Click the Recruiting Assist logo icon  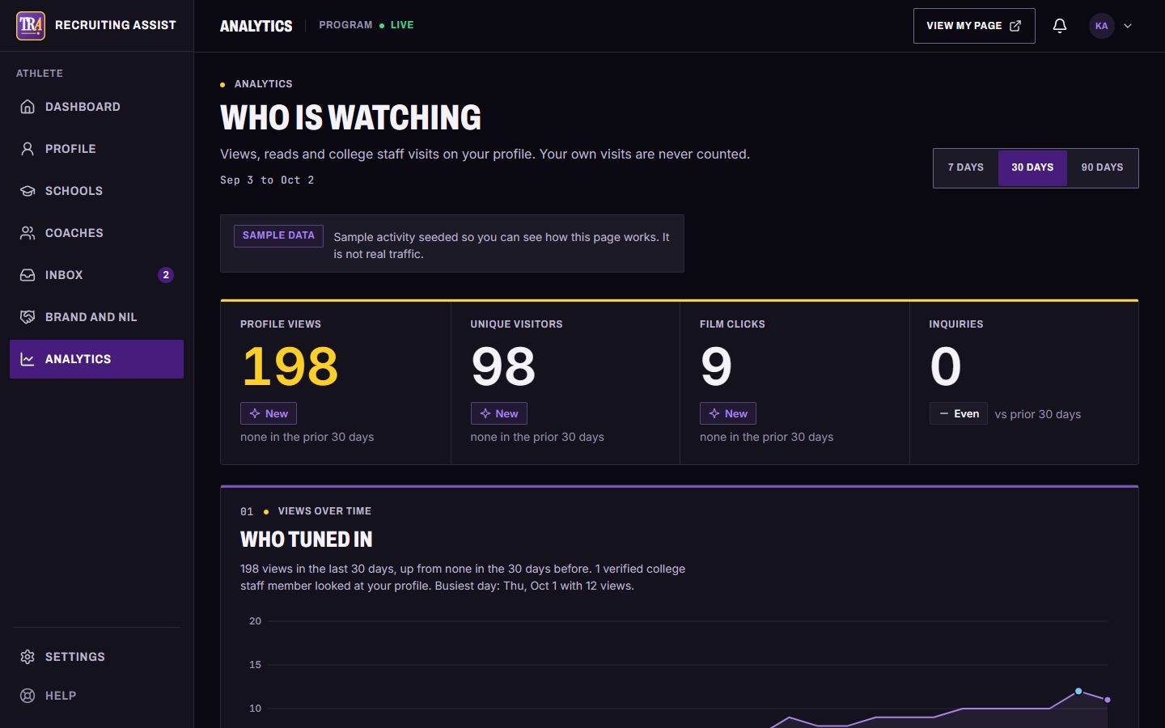31,26
